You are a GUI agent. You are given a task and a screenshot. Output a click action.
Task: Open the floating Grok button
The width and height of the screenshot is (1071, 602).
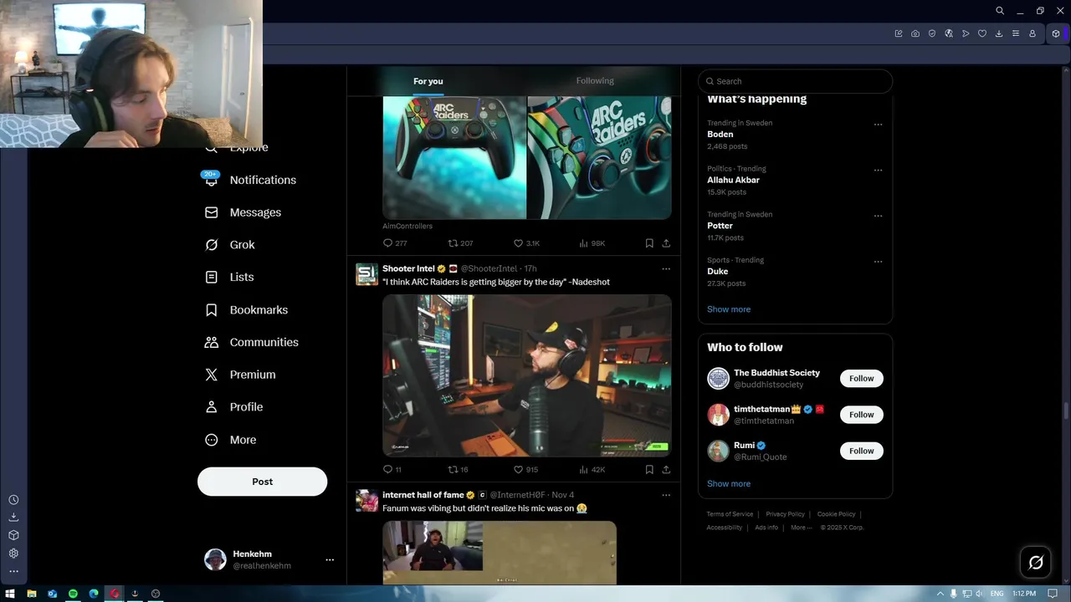tap(1036, 563)
